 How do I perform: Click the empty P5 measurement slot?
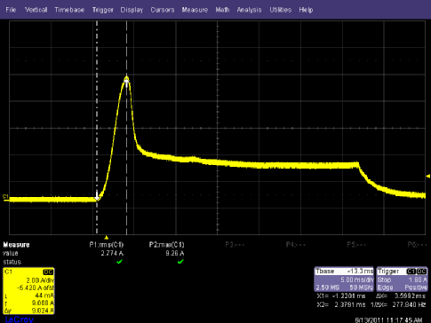click(x=356, y=245)
